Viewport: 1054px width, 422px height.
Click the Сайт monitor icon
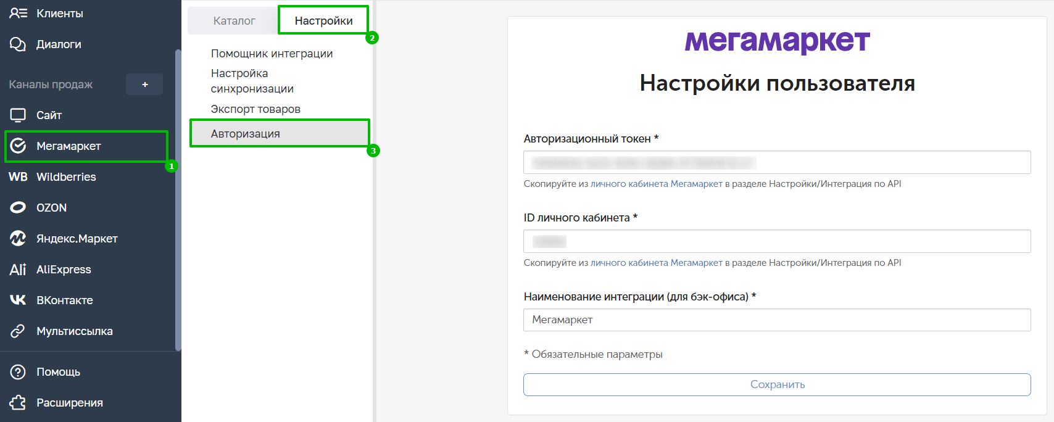(18, 115)
